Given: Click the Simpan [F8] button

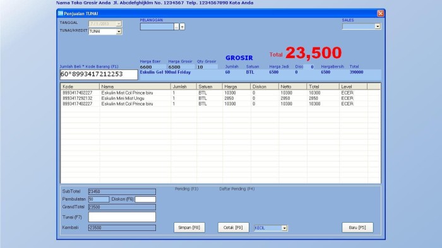Looking at the screenshot, I should pos(189,227).
